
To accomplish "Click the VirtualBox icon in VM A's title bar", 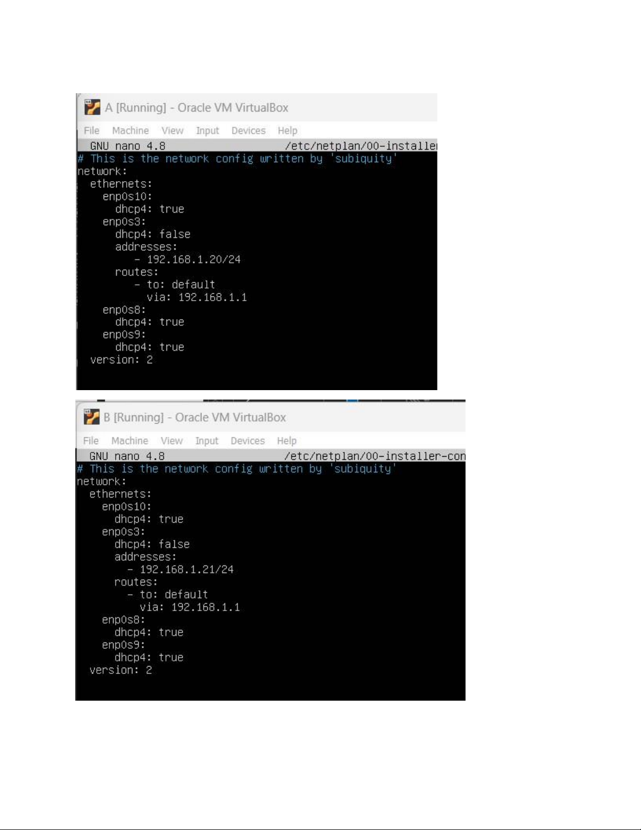I will tap(92, 107).
